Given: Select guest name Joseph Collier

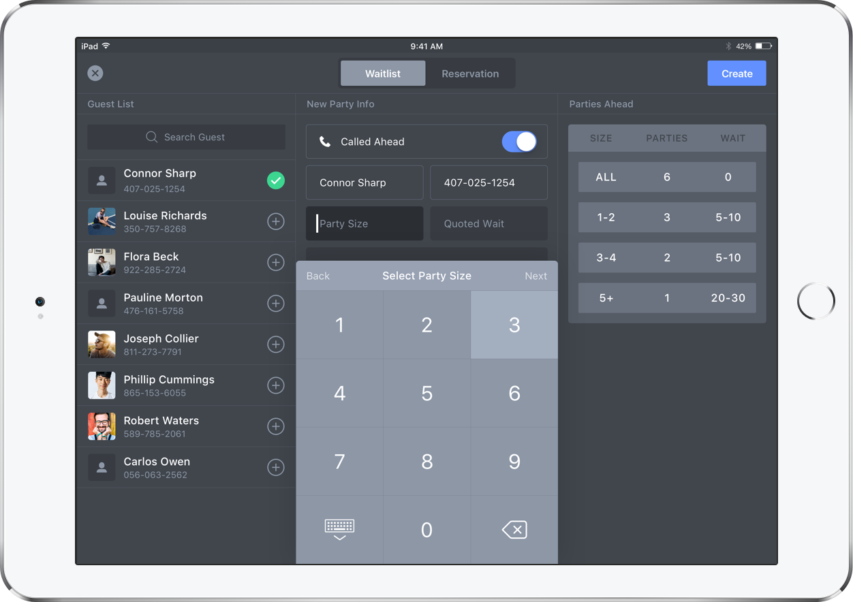Looking at the screenshot, I should (161, 338).
